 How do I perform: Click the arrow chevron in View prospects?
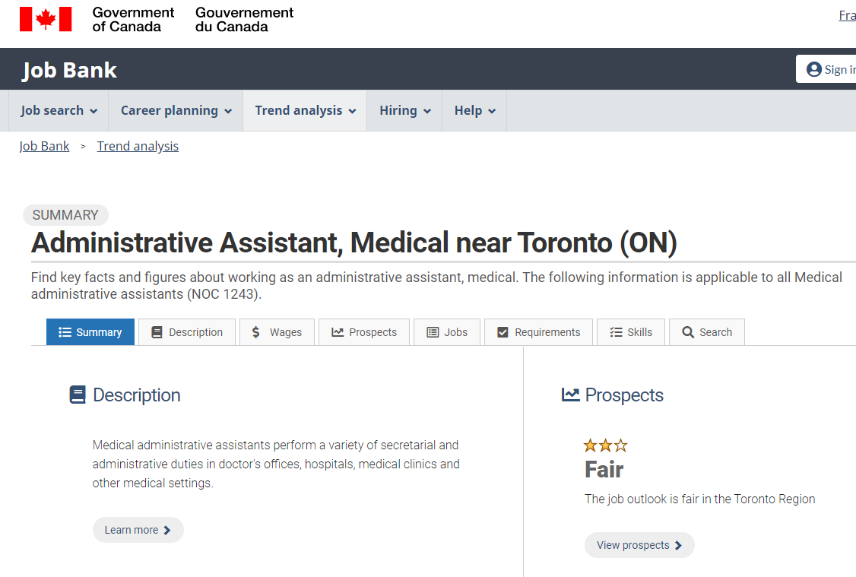tap(679, 545)
